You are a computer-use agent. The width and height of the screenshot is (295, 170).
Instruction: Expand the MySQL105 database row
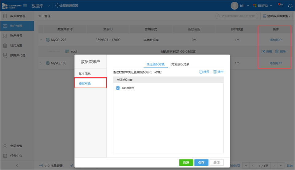[41, 63]
